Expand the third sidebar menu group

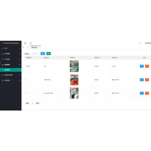coord(11,59)
